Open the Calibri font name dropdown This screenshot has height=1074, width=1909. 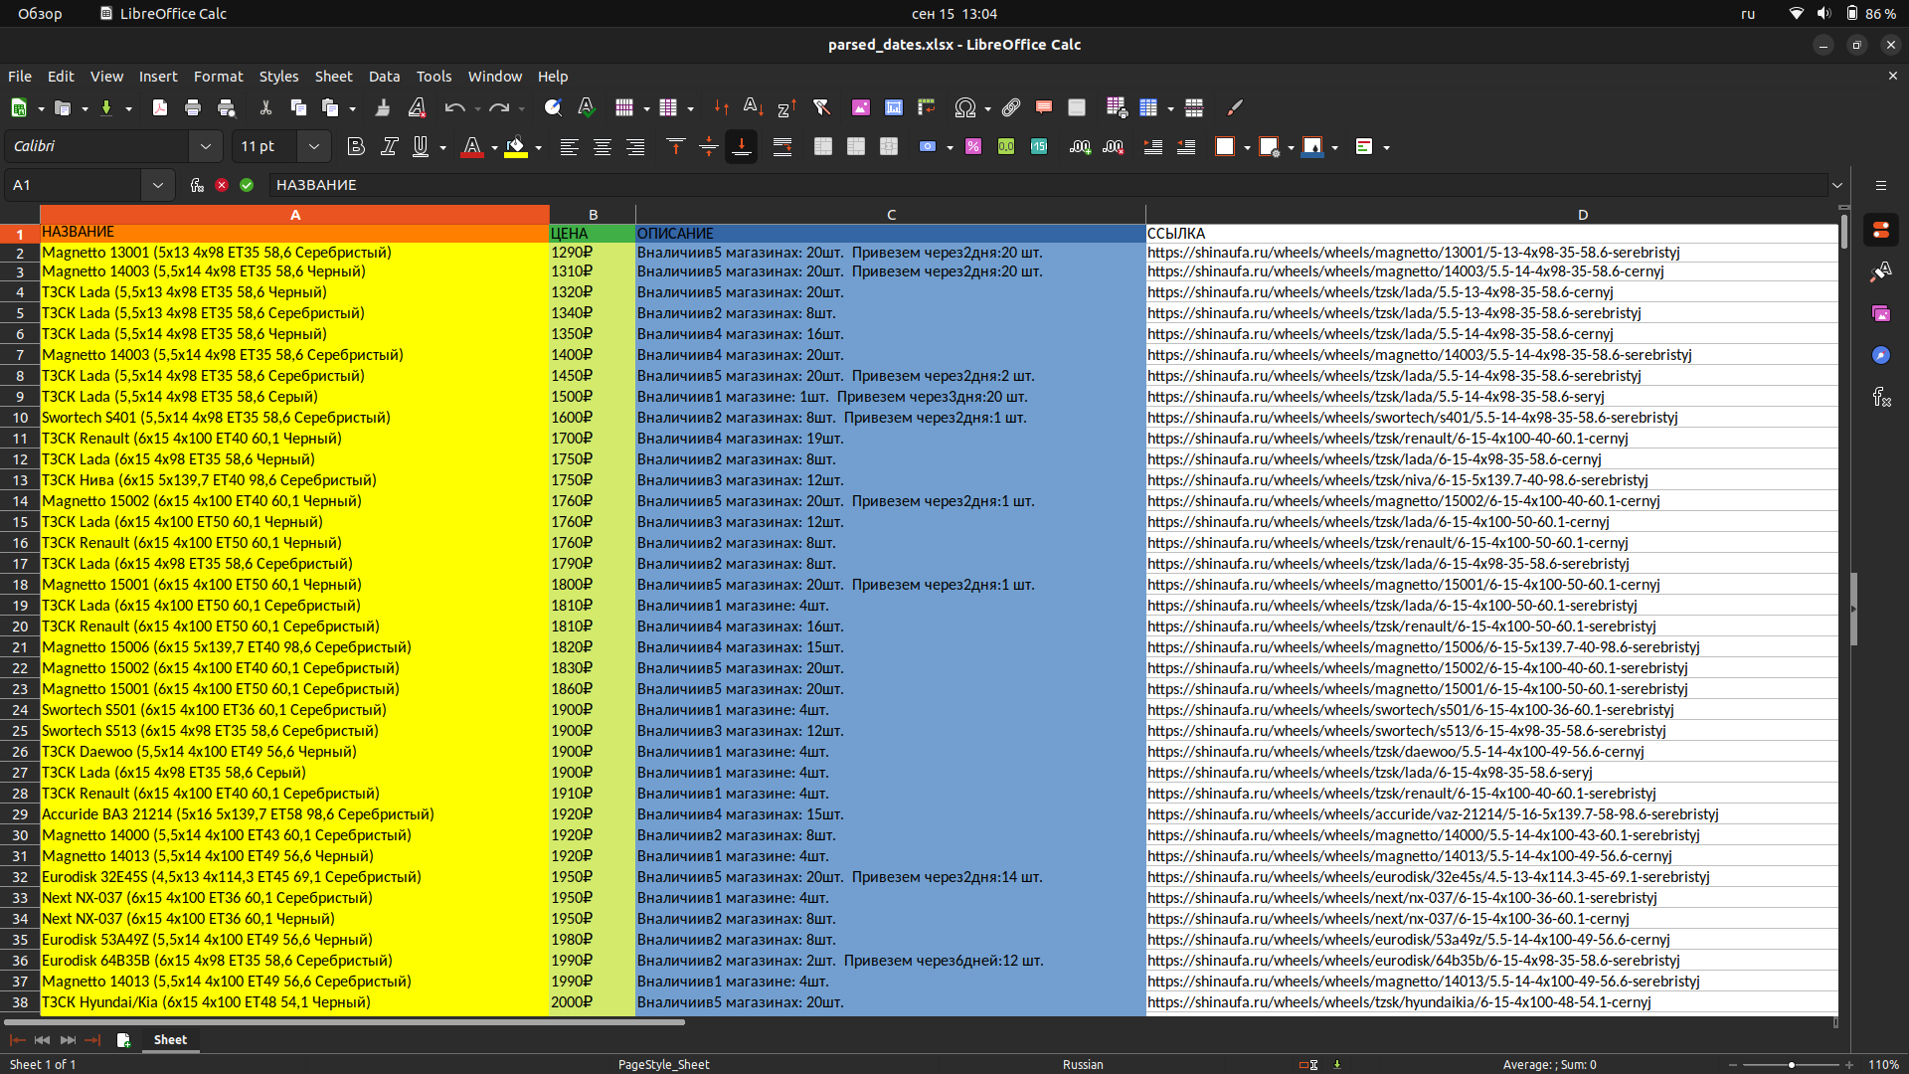pyautogui.click(x=205, y=147)
